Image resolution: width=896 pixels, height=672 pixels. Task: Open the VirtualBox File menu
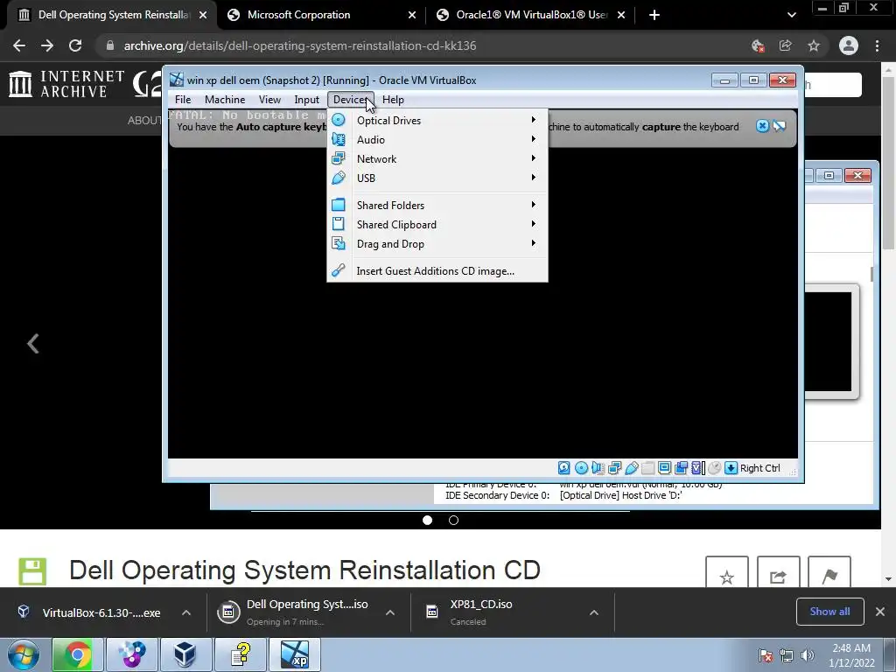pyautogui.click(x=183, y=100)
